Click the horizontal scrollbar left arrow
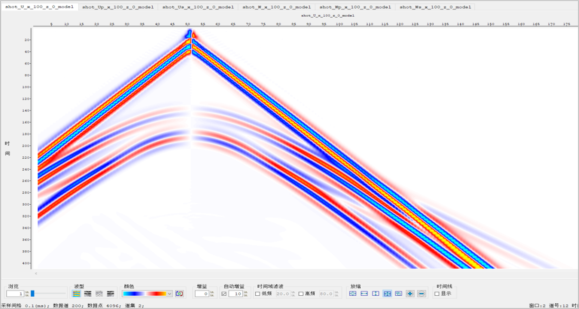 pos(36,273)
